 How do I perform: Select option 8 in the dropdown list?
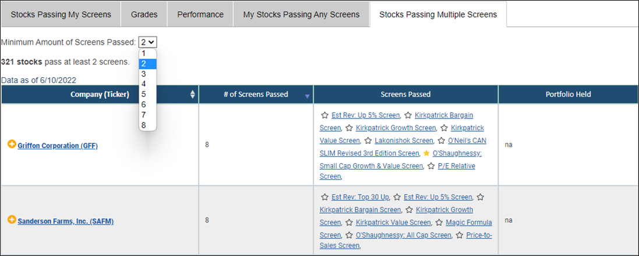point(144,125)
